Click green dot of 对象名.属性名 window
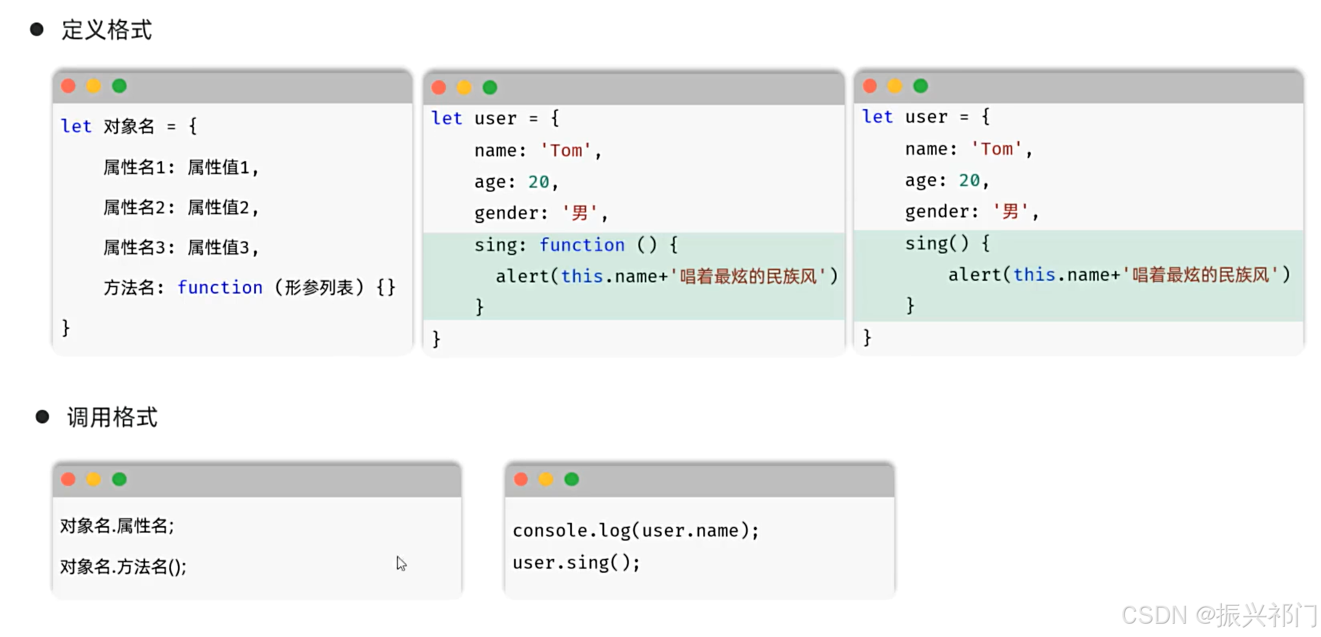This screenshot has height=637, width=1321. 119,479
